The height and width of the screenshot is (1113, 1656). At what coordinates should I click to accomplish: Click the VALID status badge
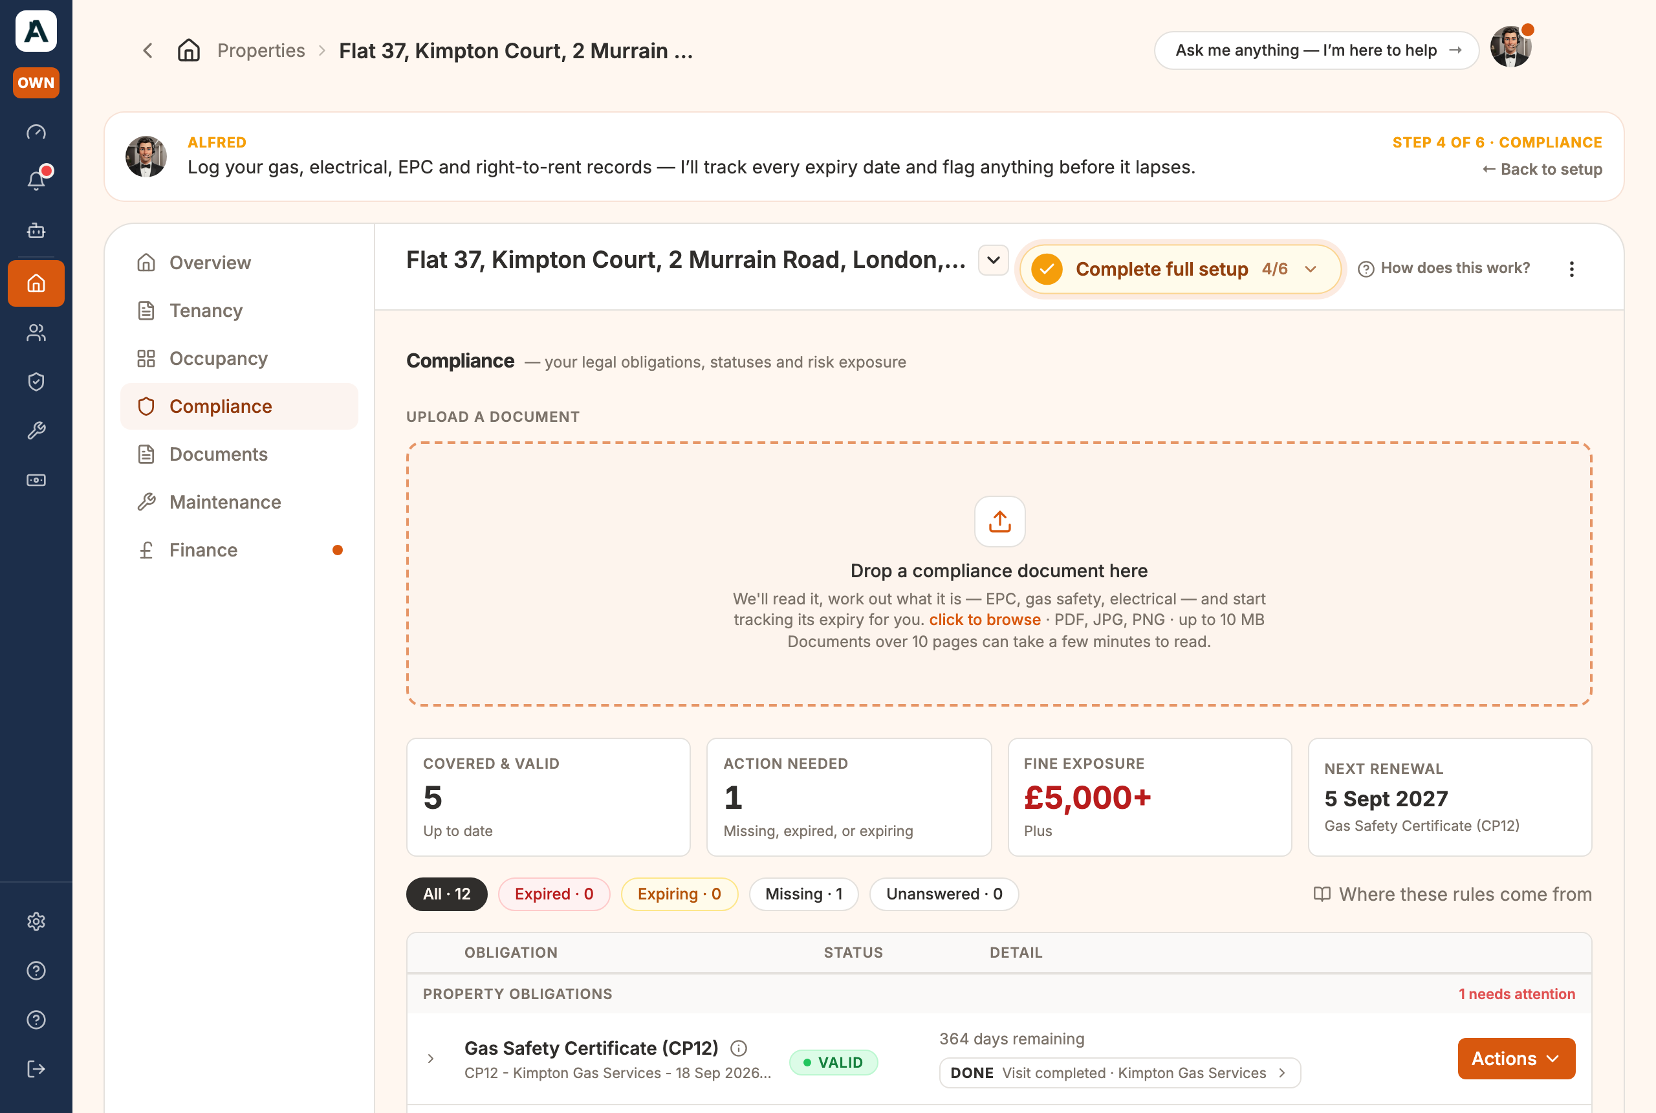[834, 1063]
